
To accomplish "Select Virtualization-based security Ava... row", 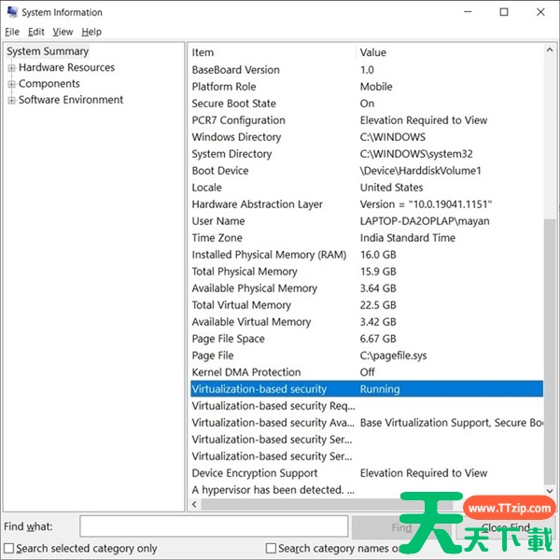I will (x=367, y=422).
